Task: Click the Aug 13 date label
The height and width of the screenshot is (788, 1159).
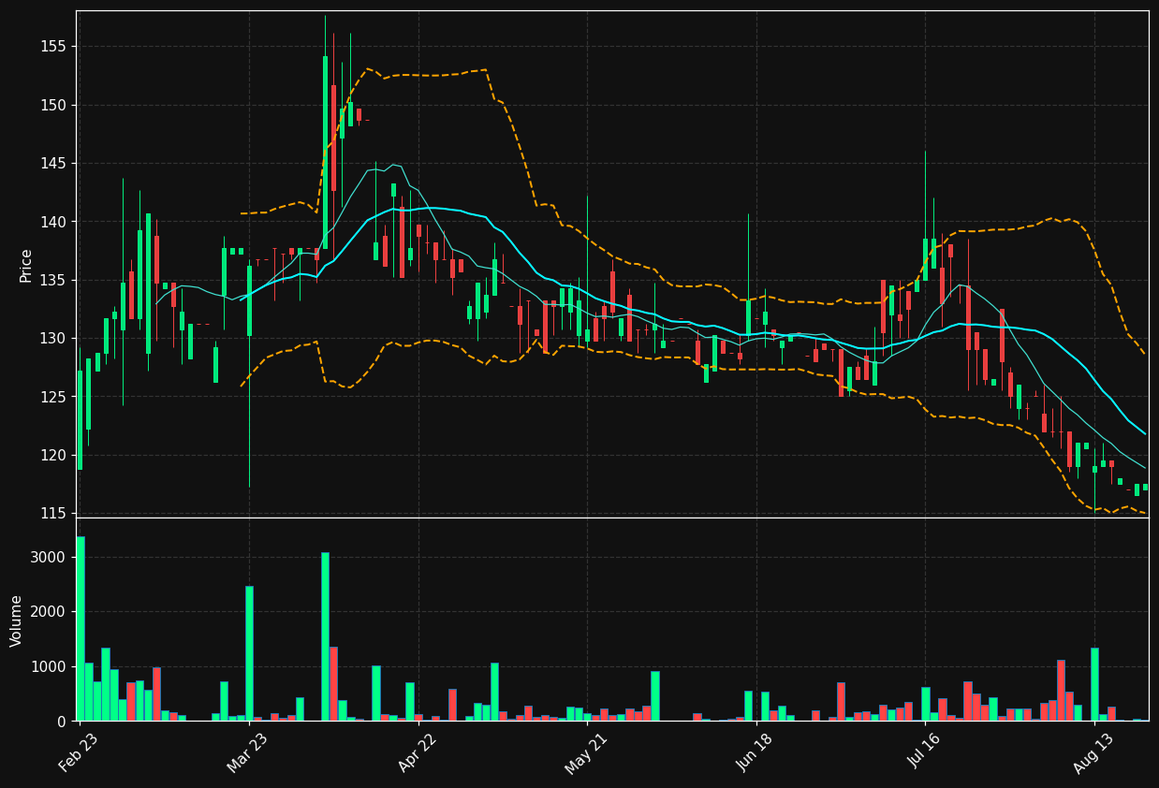Action: click(1093, 753)
